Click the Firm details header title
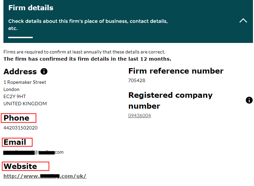Screen dimensions: 254x186 click(x=31, y=7)
